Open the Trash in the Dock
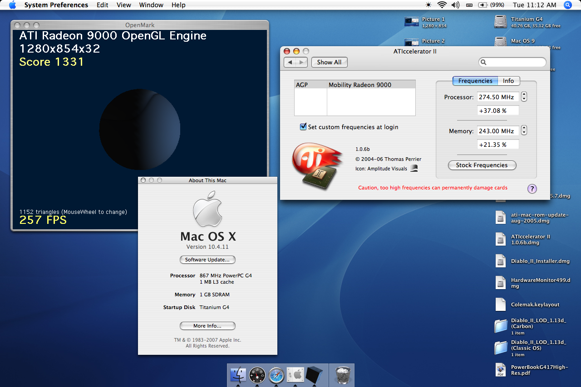 [342, 375]
